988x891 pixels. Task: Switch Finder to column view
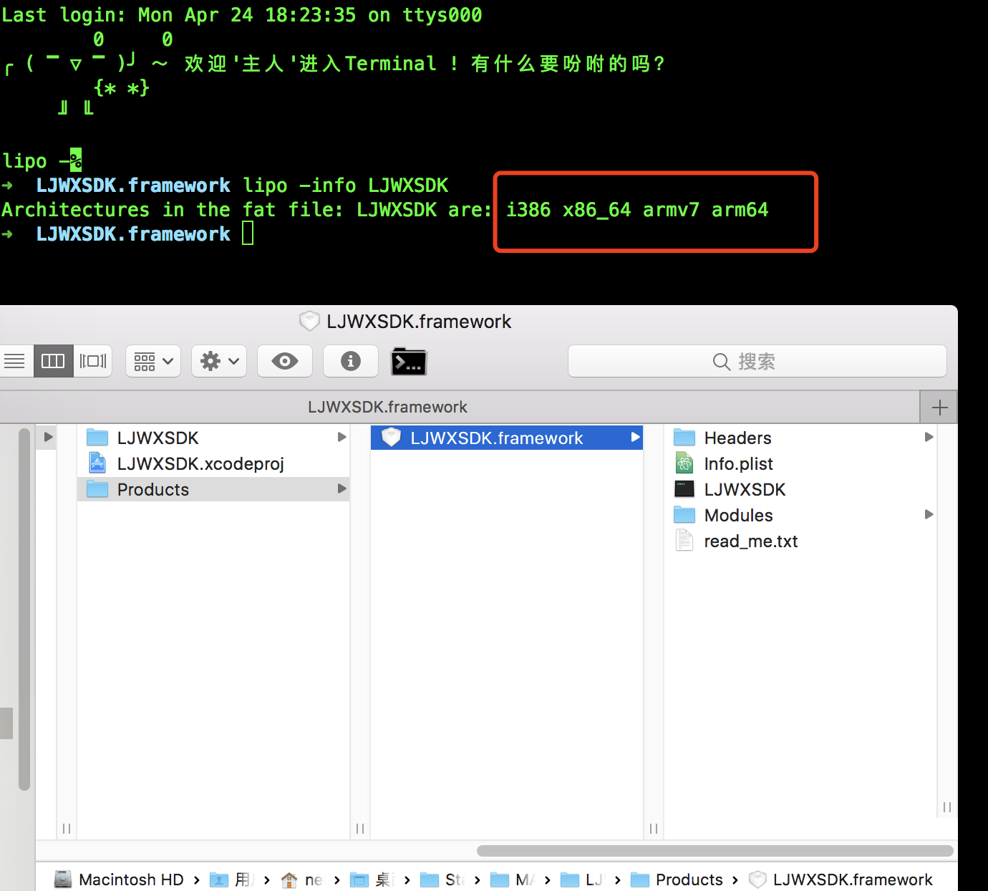(53, 361)
